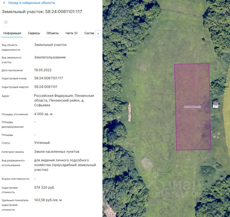The image size is (230, 217).
Task: Click the 'Дата присвоения' label
Action: point(12,70)
